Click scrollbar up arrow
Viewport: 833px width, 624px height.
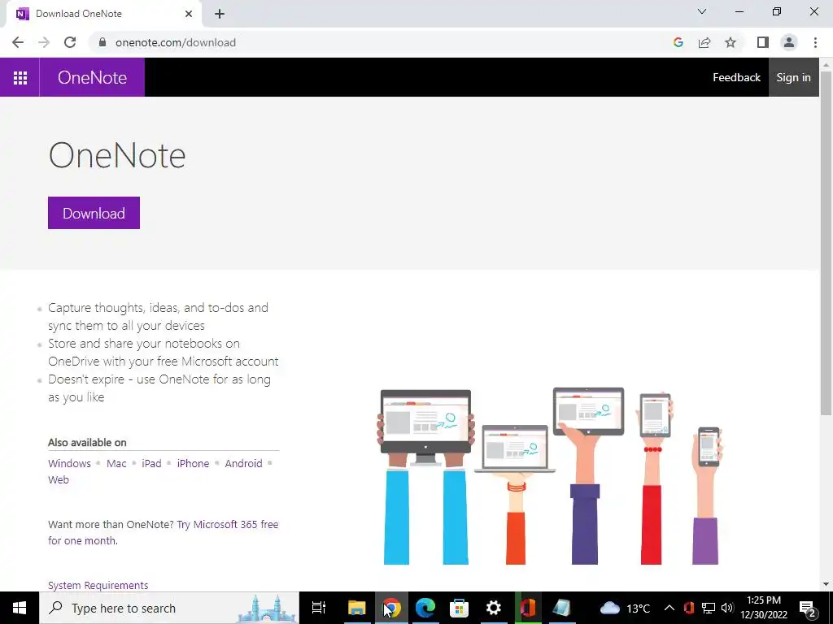coord(826,63)
